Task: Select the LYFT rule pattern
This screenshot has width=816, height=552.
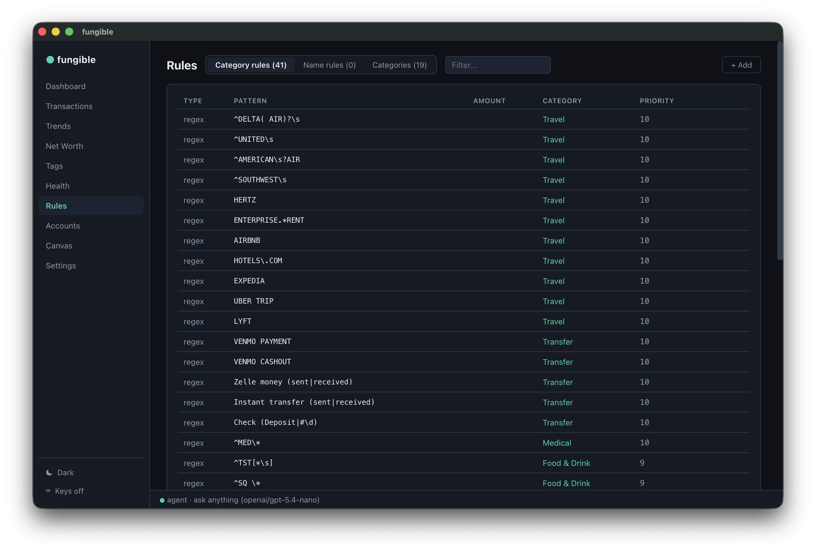Action: tap(243, 321)
